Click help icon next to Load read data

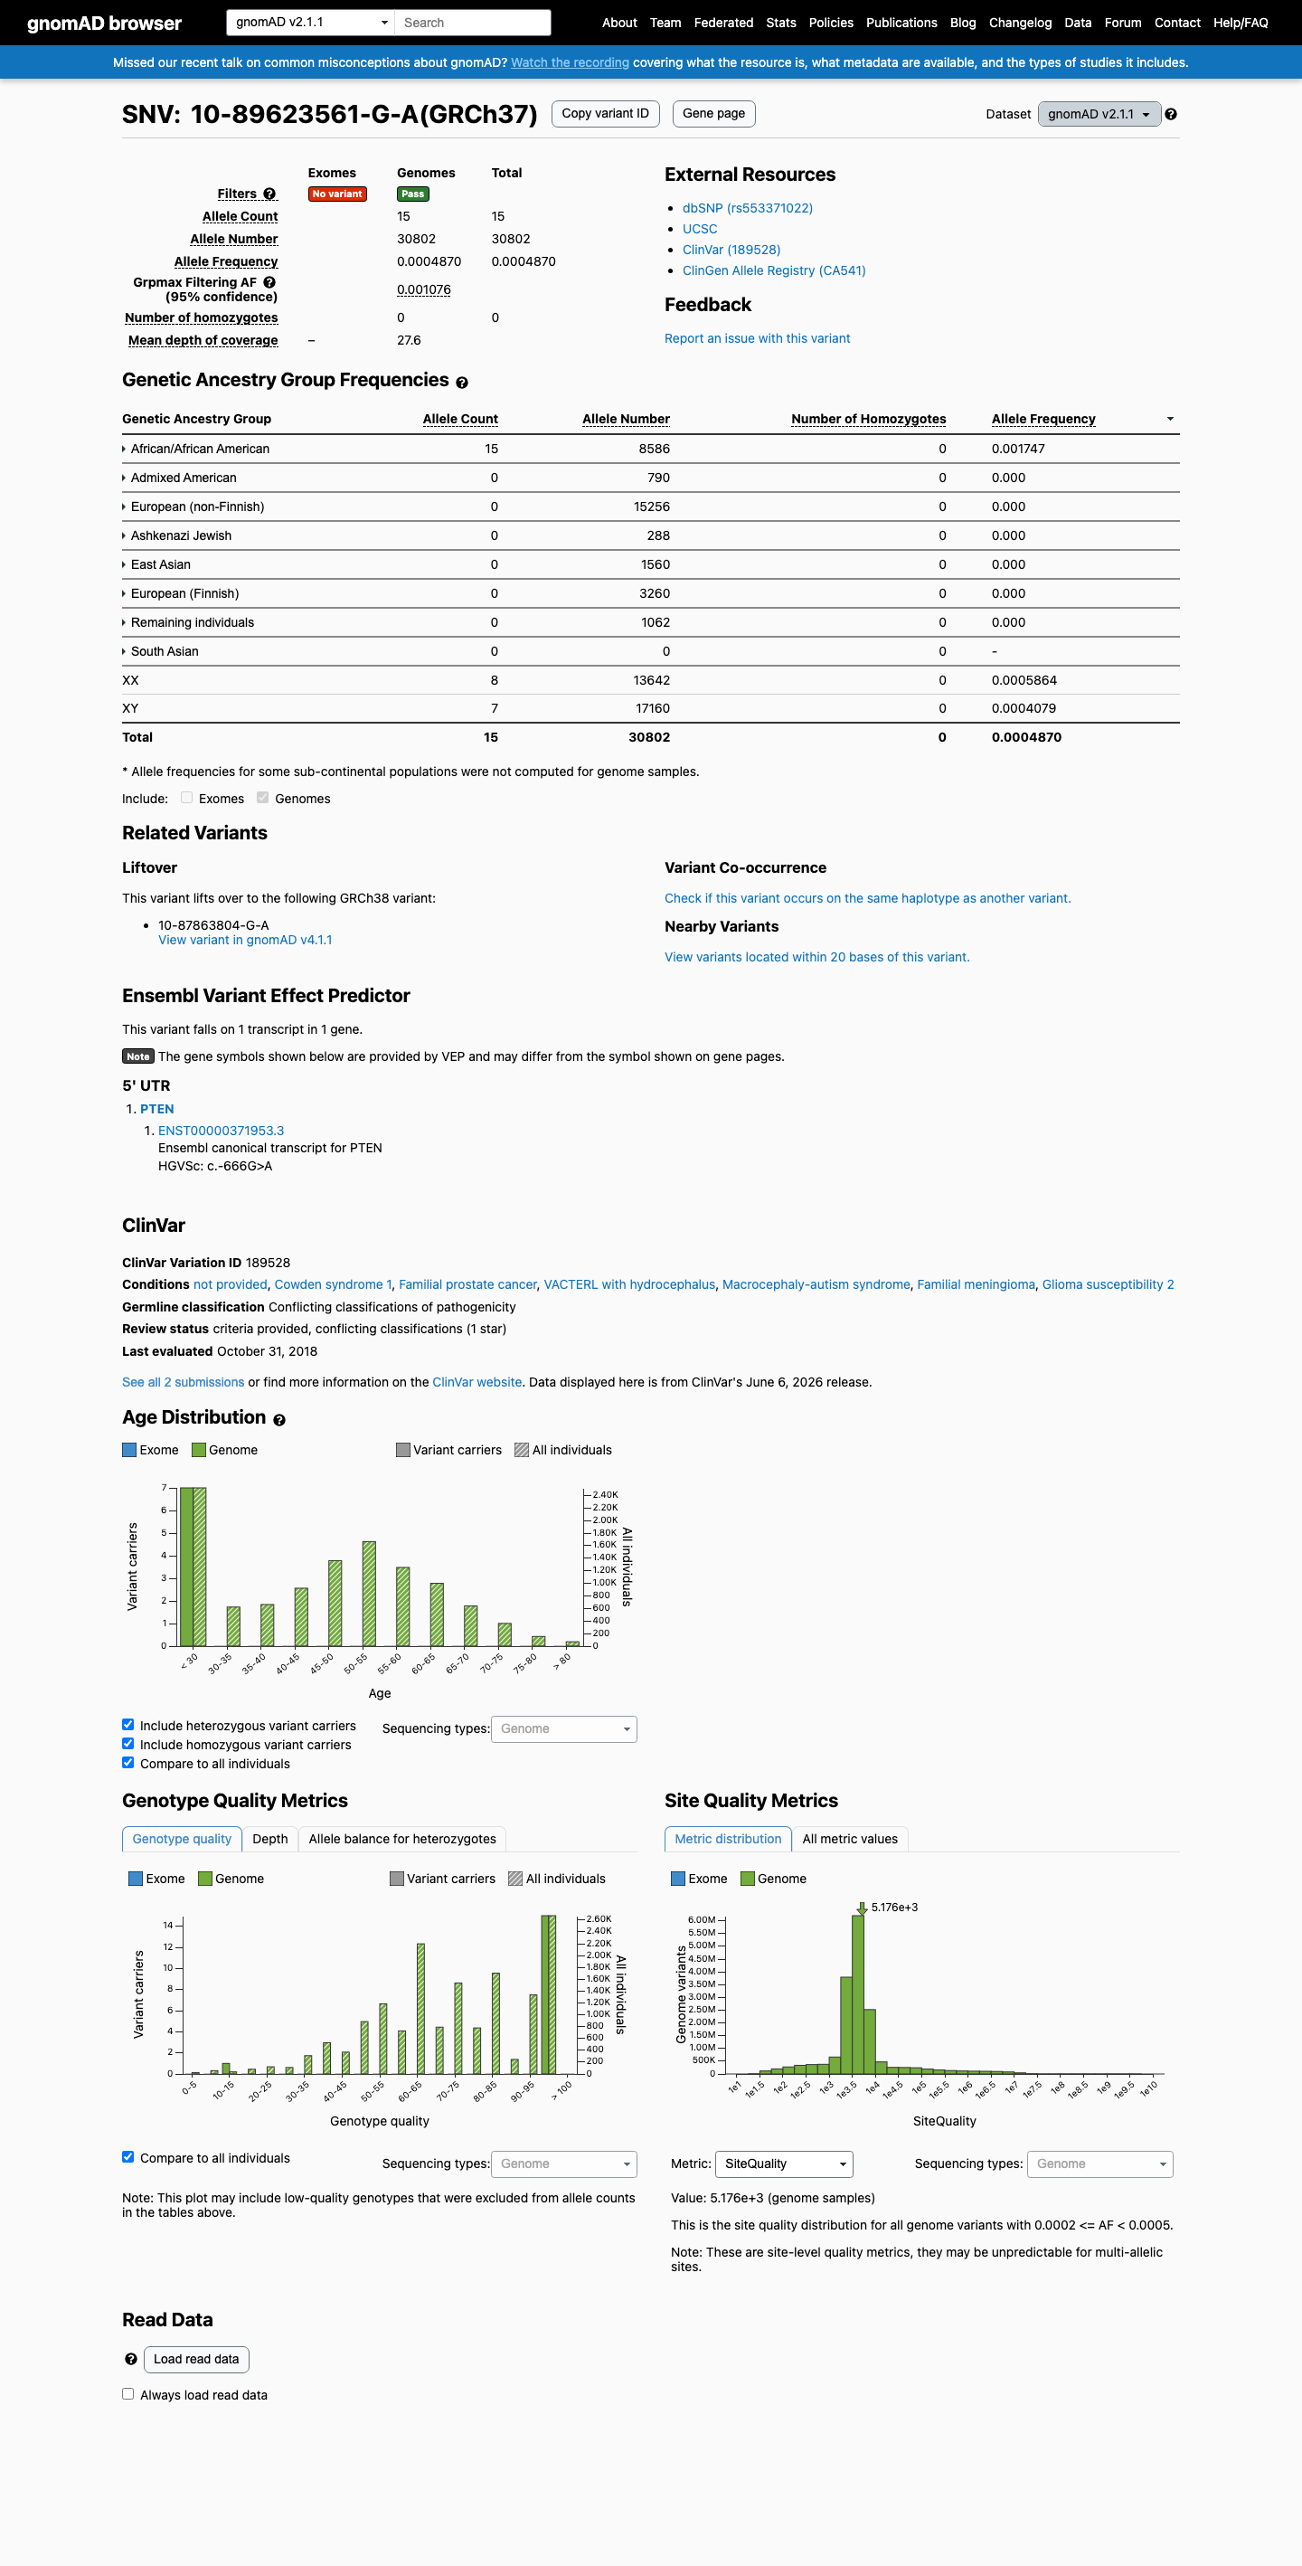(x=130, y=2359)
